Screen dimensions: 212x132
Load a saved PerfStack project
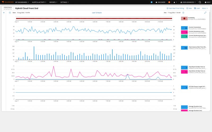[197, 8]
